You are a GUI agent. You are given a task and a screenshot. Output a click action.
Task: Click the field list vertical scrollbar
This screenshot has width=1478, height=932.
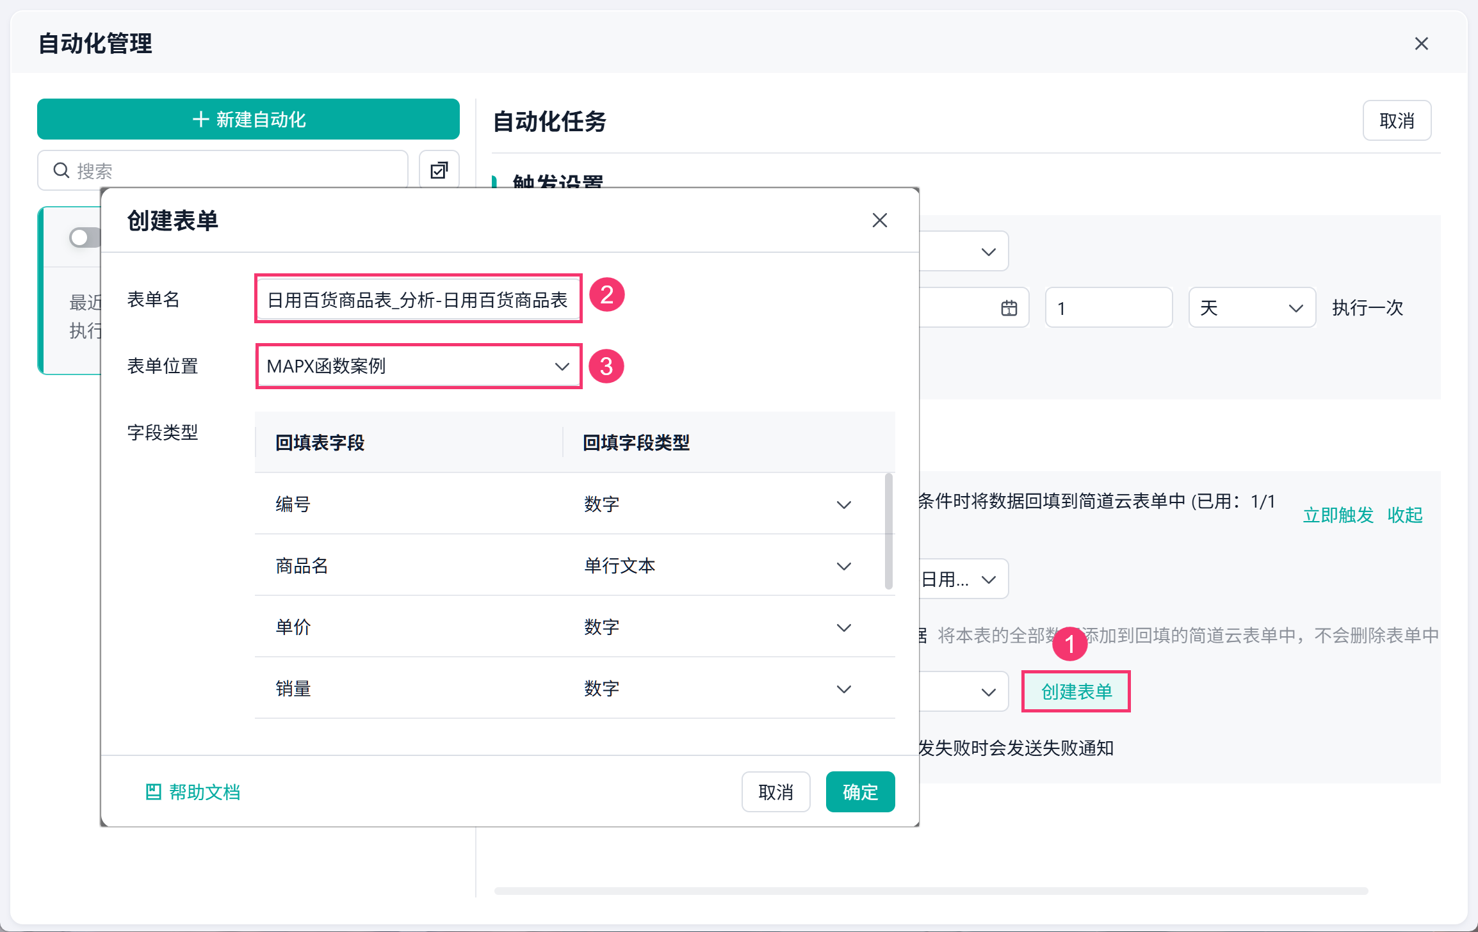point(888,531)
